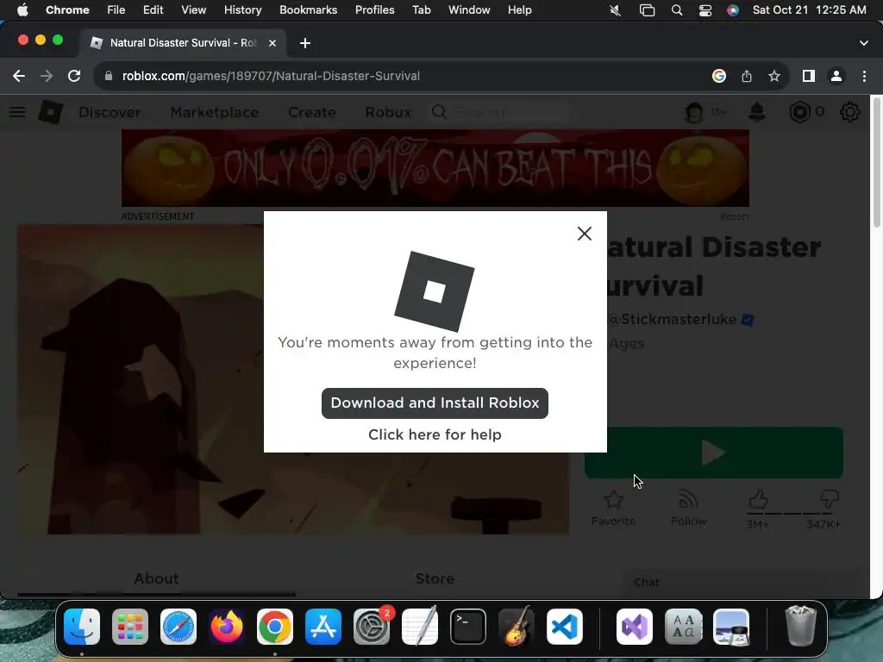
Task: Open the History menu
Action: (x=242, y=10)
